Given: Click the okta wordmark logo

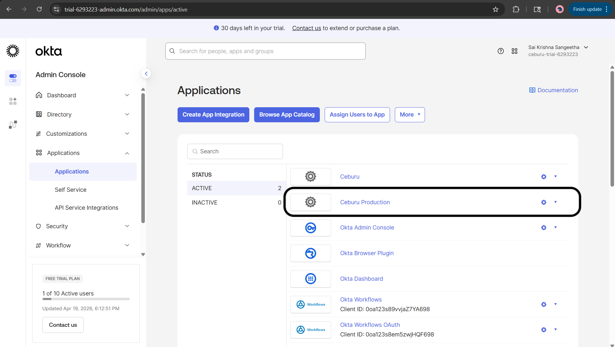Looking at the screenshot, I should coord(49,51).
